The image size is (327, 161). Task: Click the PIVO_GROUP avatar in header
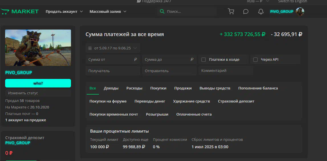point(300,12)
